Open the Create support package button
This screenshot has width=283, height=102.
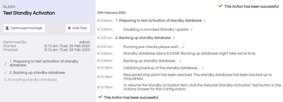pyautogui.click(x=24, y=28)
